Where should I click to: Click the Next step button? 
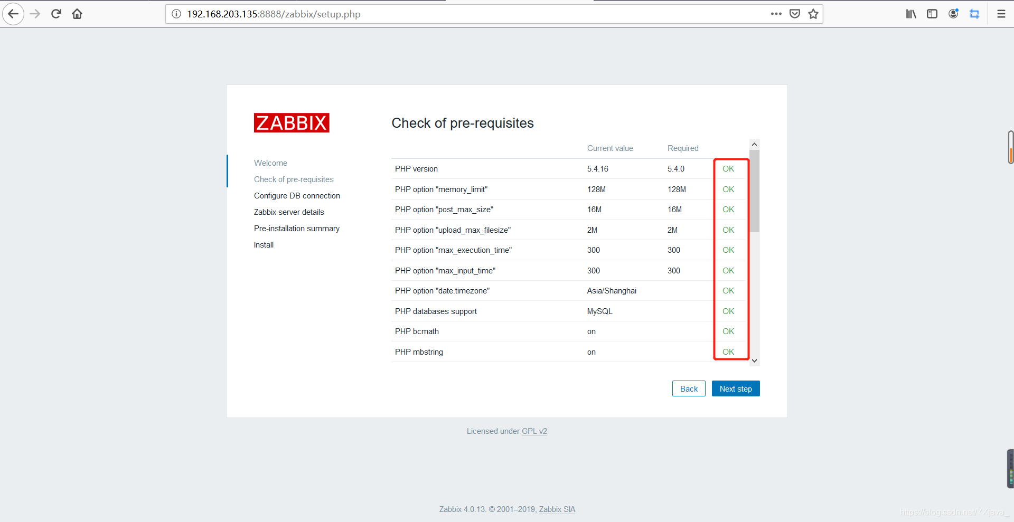tap(736, 388)
